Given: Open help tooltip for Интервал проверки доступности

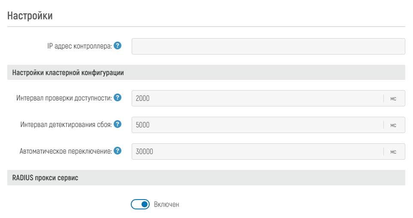Looking at the screenshot, I should point(118,98).
